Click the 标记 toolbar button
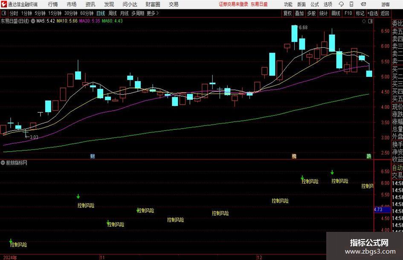 360,13
